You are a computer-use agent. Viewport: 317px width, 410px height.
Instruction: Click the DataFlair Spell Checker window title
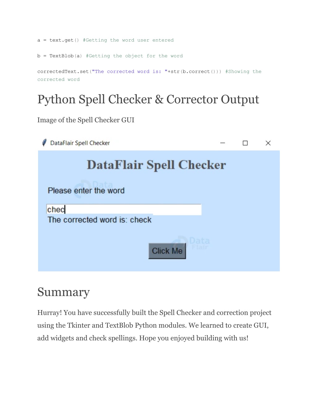80,143
